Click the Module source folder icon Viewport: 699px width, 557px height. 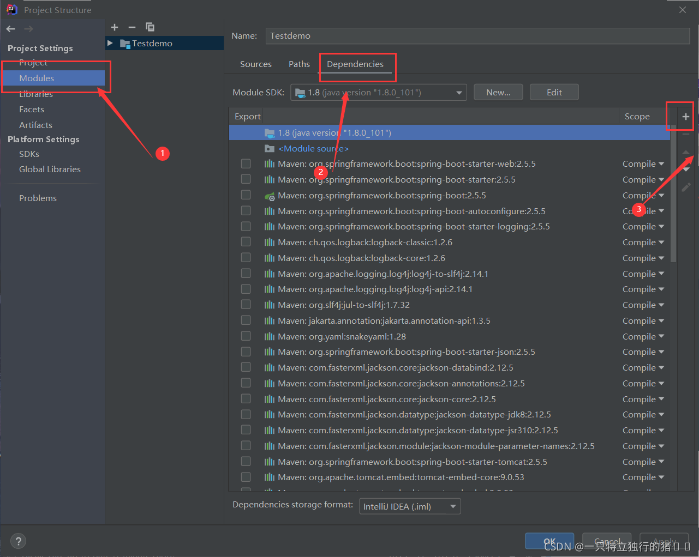270,148
